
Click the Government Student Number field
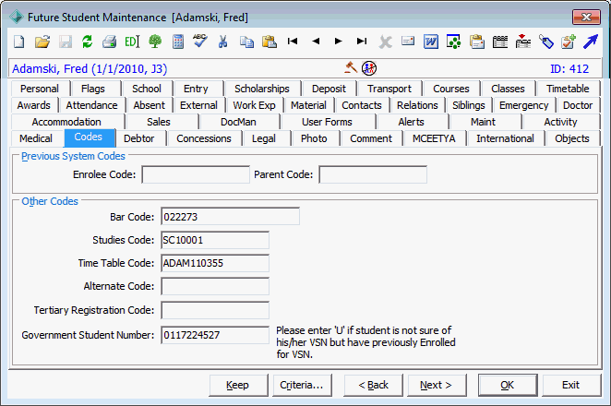pos(215,335)
